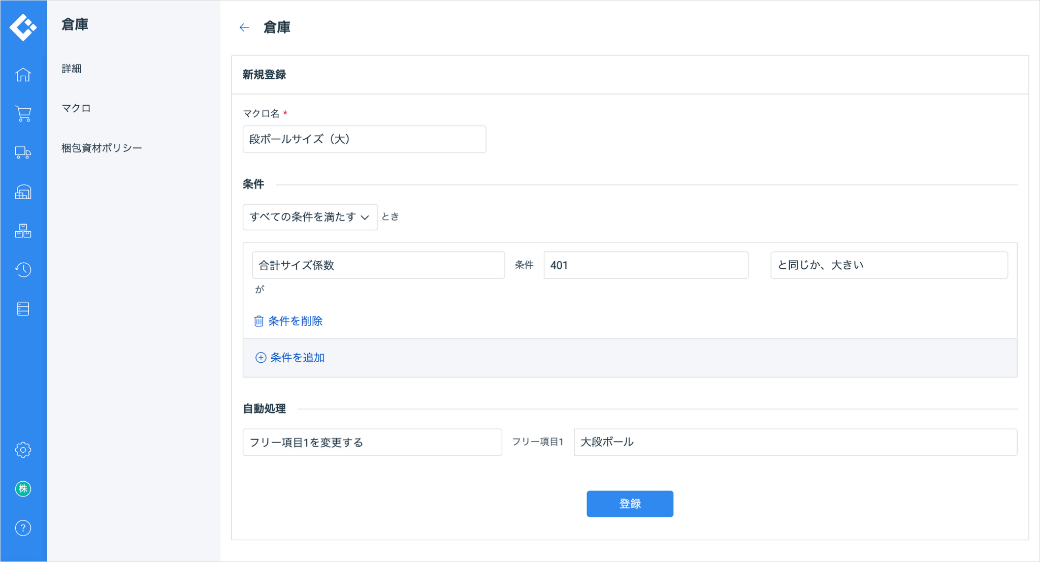
Task: Click the green 株 account avatar
Action: (23, 489)
